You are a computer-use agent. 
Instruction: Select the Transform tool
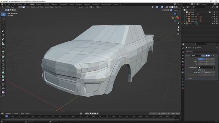(3, 35)
